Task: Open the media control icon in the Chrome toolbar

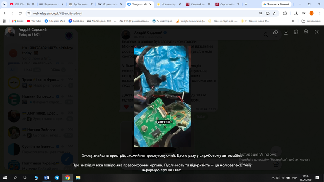Action: 304,13
